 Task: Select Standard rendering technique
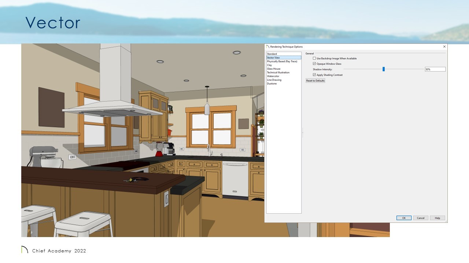click(x=272, y=54)
